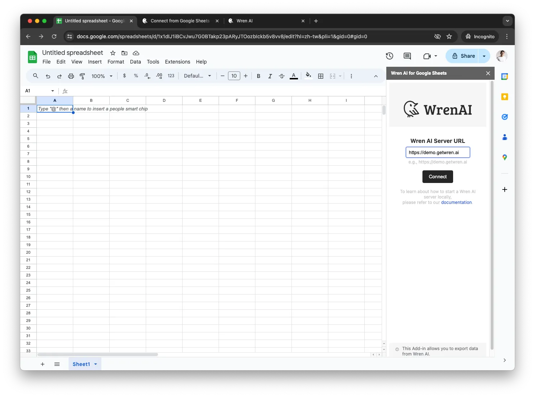535x397 pixels.
Task: Redo the action with toolbar arrow
Action: (60, 76)
